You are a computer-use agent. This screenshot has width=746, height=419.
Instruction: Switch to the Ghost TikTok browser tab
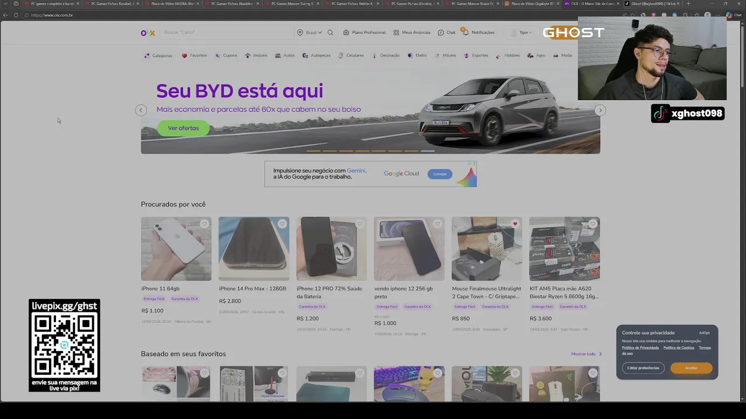(x=651, y=3)
